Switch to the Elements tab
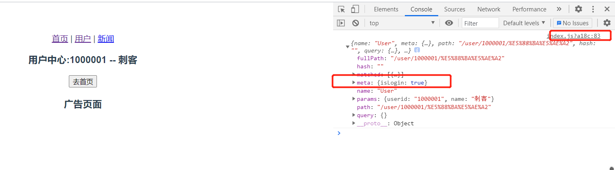615x170 pixels. (x=386, y=9)
